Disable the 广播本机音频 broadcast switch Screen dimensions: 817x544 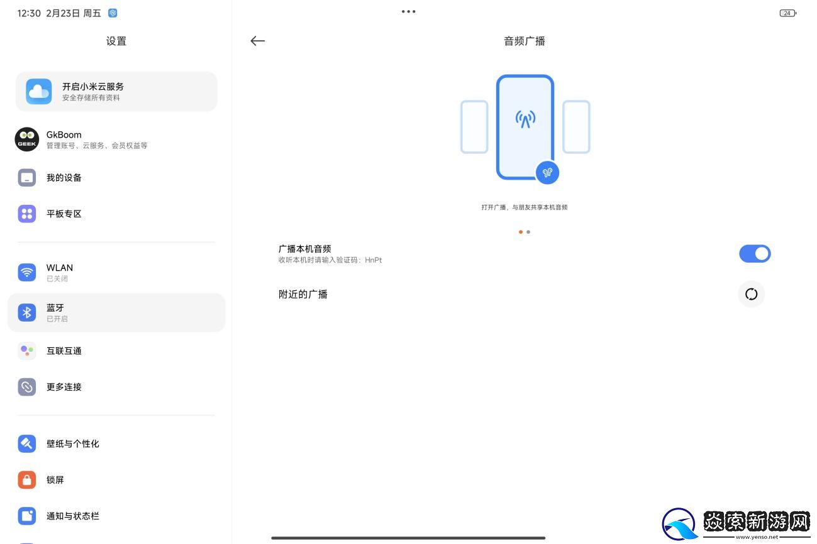(x=755, y=253)
